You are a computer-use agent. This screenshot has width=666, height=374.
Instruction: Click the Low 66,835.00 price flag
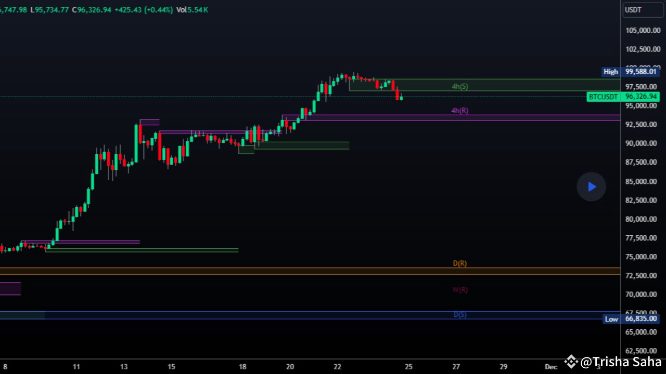coord(631,319)
